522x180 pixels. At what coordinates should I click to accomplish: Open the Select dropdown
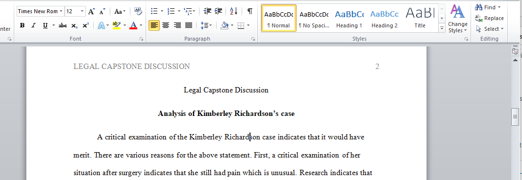click(x=489, y=29)
